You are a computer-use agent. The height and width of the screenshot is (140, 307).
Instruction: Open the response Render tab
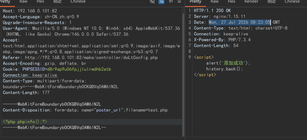tap(251, 2)
